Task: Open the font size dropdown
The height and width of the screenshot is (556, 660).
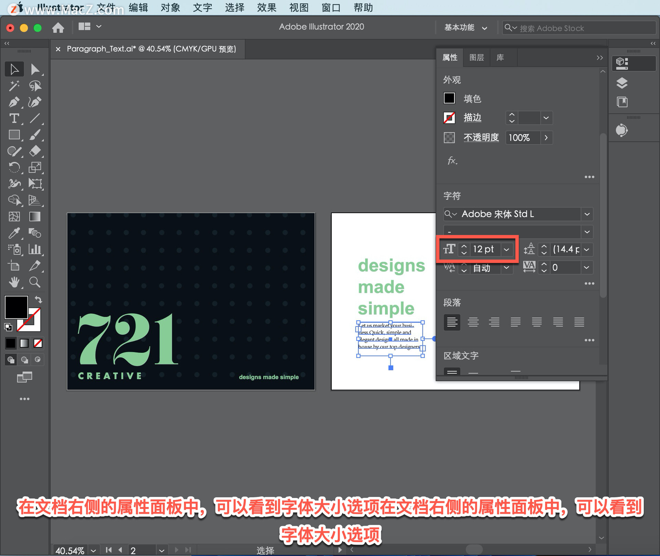Action: pos(506,250)
